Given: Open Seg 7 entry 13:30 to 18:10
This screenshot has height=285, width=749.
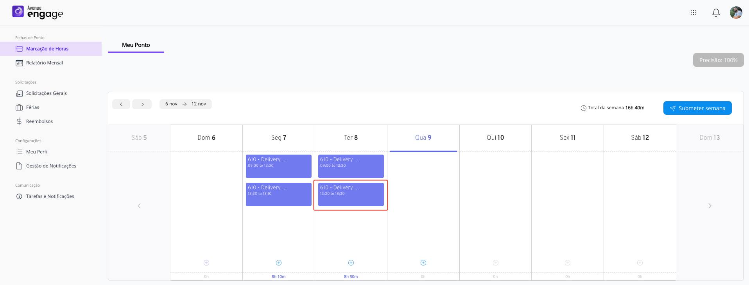Looking at the screenshot, I should (279, 194).
